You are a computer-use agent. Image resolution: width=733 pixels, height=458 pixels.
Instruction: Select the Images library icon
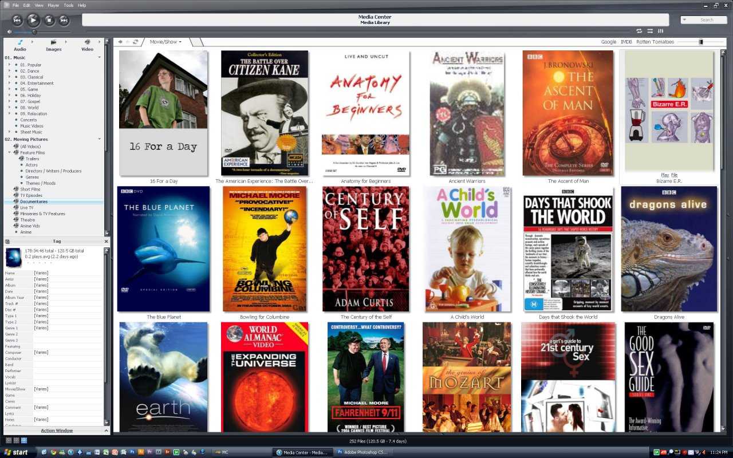[x=53, y=42]
